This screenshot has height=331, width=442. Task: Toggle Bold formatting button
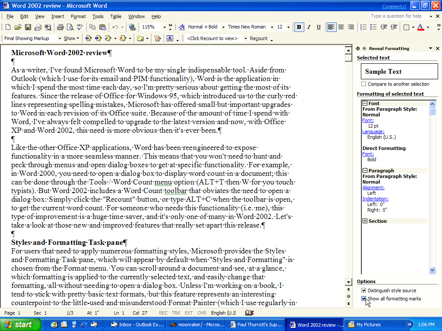point(299,27)
